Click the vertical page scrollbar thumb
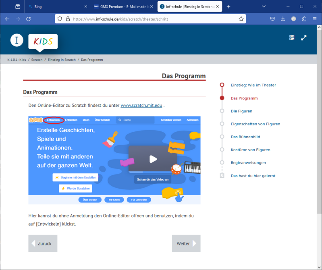322x270 pixels. [x=319, y=122]
